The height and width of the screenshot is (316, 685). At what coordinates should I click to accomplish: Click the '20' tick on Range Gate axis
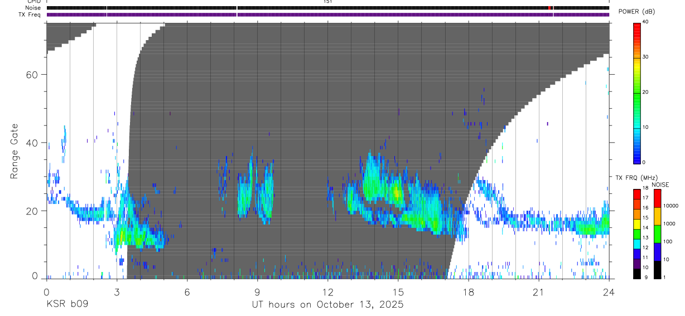coord(33,211)
